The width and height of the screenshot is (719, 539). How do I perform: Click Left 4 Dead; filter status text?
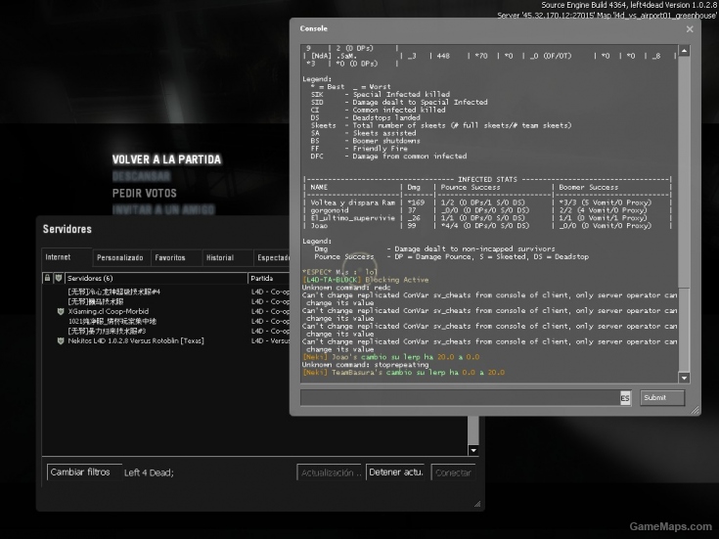tap(149, 472)
